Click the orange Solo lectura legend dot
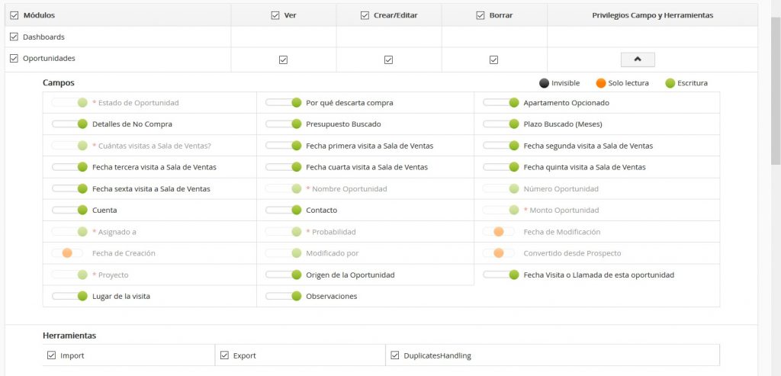The width and height of the screenshot is (781, 376). point(601,83)
